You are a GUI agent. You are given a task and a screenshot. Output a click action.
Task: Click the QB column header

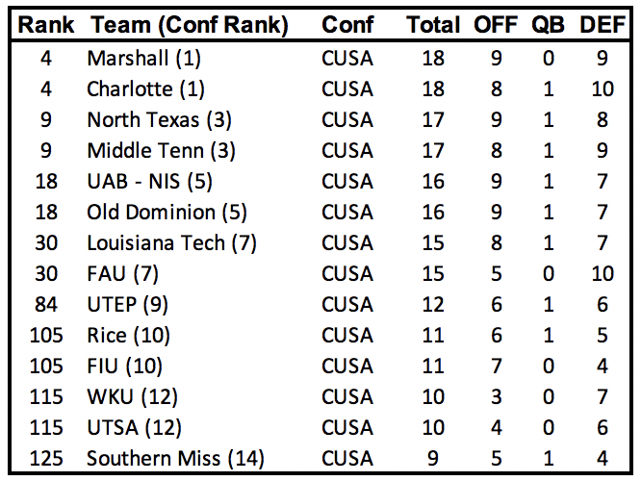tap(549, 26)
